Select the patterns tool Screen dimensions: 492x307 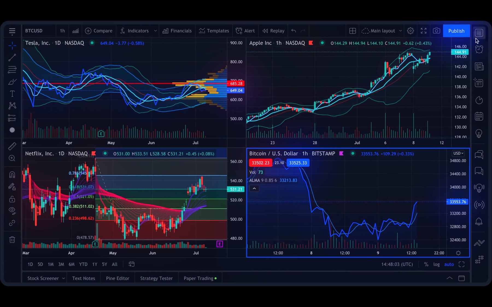pos(12,106)
